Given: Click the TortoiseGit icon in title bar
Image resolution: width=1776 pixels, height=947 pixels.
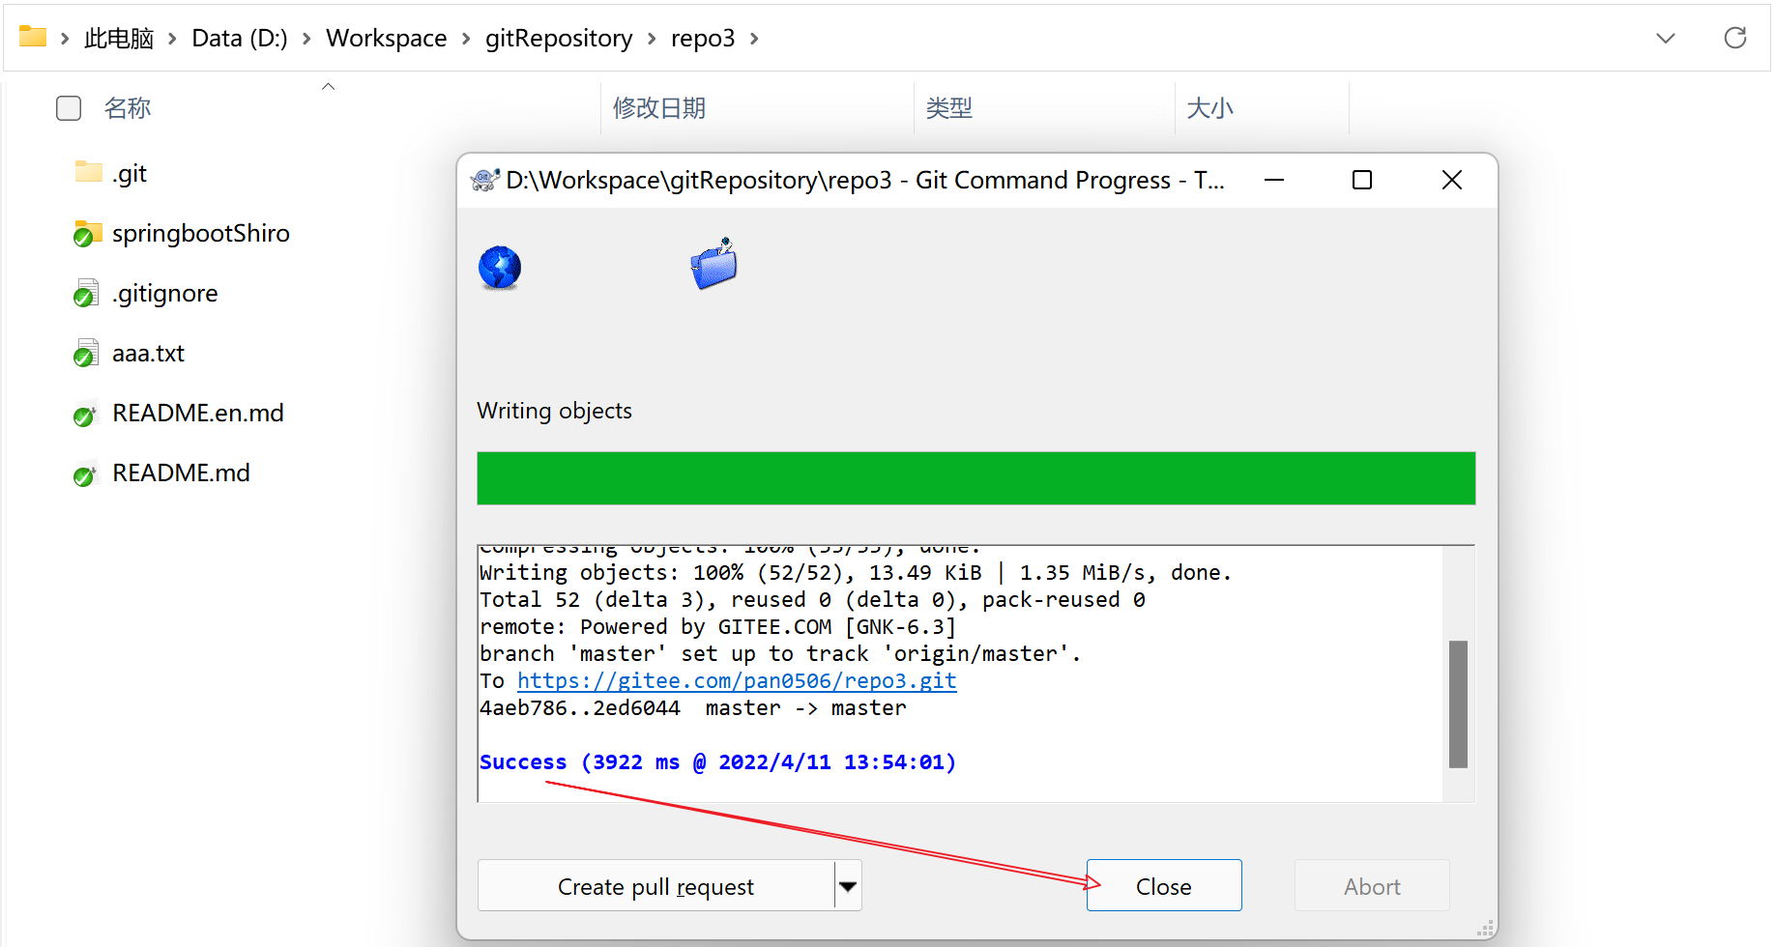Looking at the screenshot, I should point(484,181).
